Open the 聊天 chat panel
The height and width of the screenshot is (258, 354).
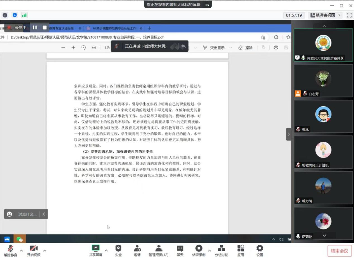click(180, 250)
